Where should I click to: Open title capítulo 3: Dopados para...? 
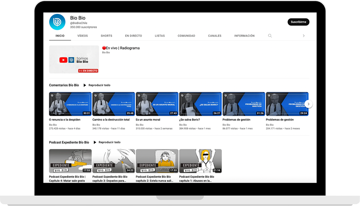(110, 179)
